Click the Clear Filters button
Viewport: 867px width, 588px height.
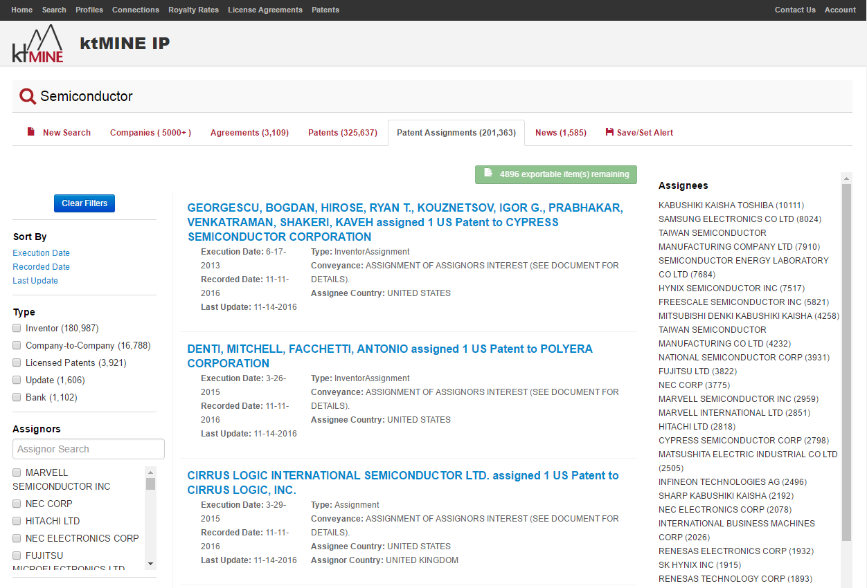tap(84, 203)
